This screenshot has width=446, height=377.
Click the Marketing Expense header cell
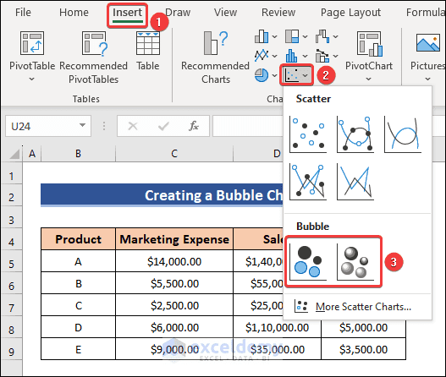tap(174, 239)
